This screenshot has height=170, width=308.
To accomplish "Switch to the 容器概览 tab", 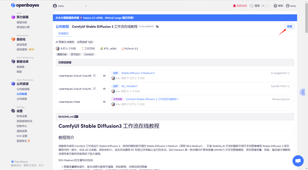I will [63, 33].
